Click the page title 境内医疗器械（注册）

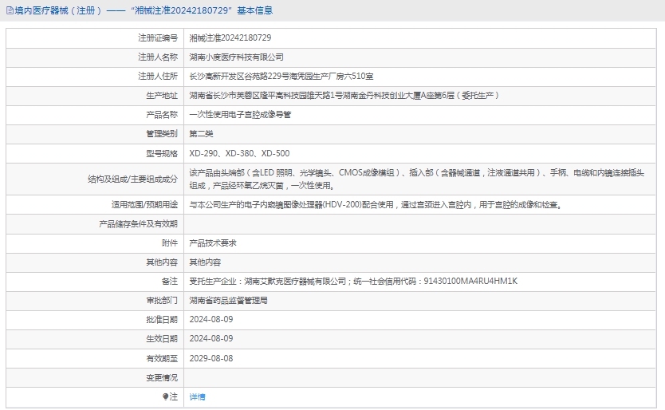coord(59,10)
